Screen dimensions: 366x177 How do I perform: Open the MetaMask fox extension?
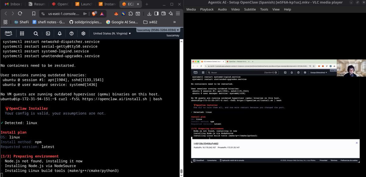coord(116,14)
